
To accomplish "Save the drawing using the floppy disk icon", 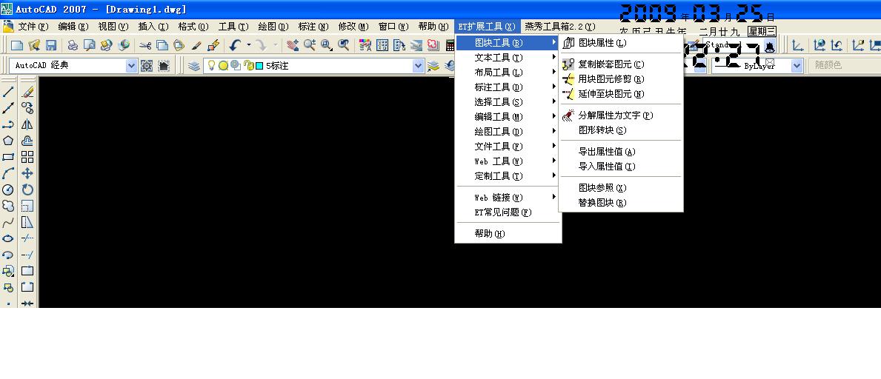I will click(50, 45).
